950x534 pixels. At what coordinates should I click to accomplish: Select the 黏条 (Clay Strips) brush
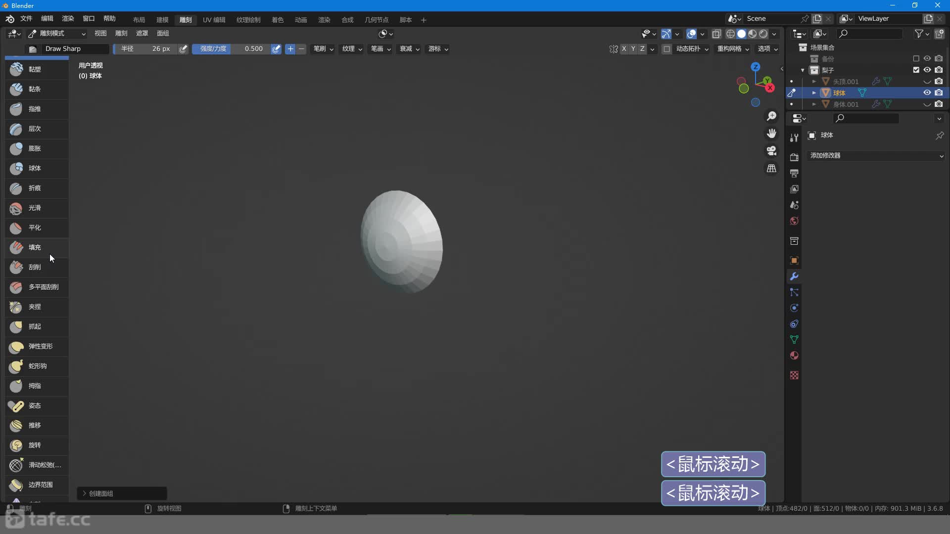pyautogui.click(x=37, y=89)
